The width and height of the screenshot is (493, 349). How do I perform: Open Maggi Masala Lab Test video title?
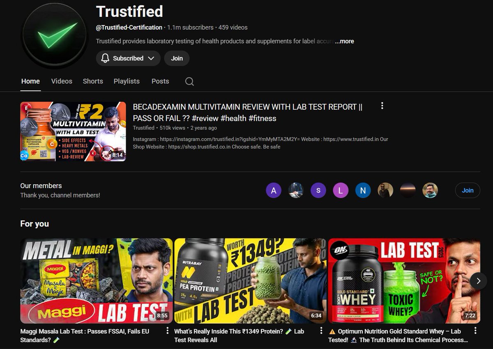[x=85, y=335]
